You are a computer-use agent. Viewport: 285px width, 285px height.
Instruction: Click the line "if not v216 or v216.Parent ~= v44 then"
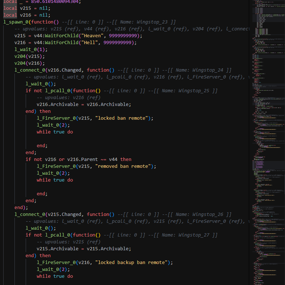click(x=78, y=159)
